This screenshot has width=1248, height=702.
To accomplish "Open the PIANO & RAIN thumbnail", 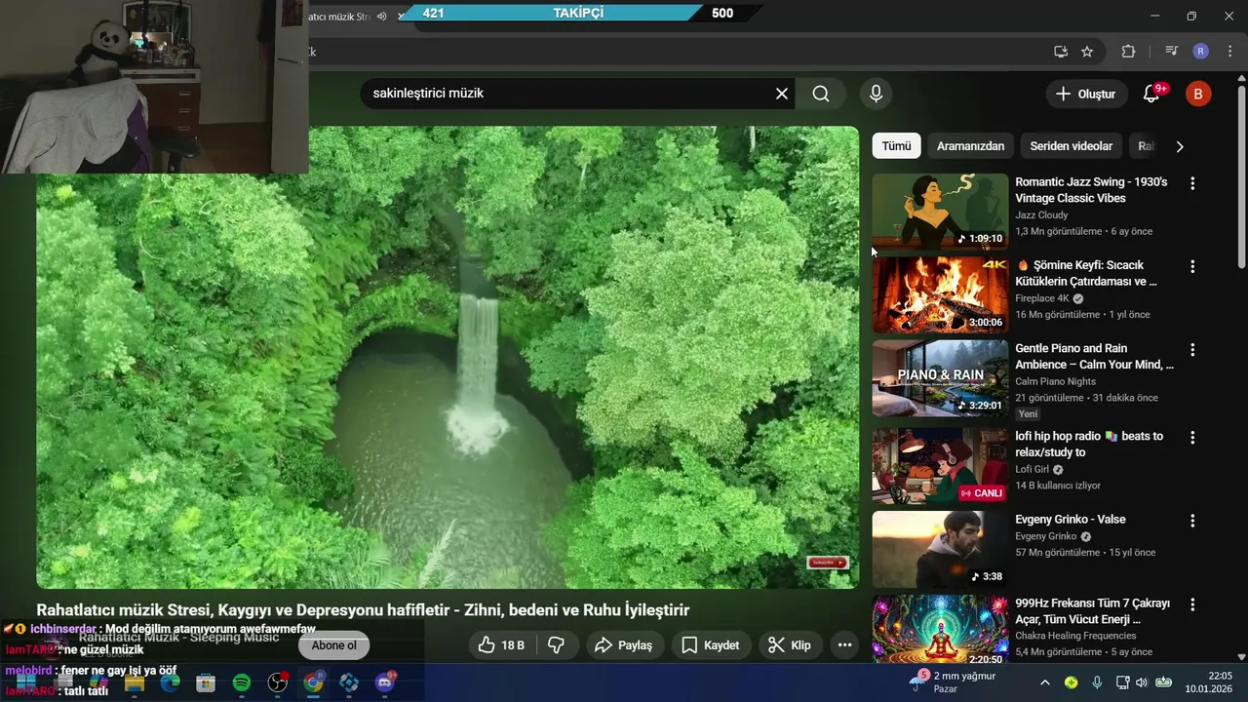I will pyautogui.click(x=940, y=378).
